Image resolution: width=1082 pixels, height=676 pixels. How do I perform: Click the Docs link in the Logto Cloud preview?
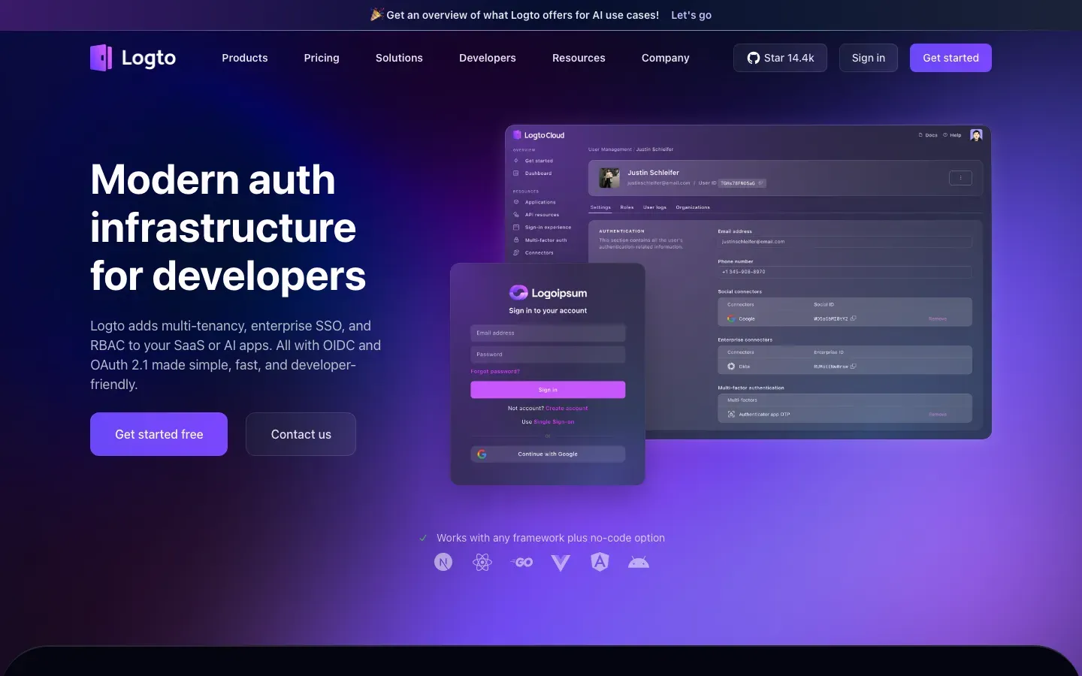click(928, 135)
